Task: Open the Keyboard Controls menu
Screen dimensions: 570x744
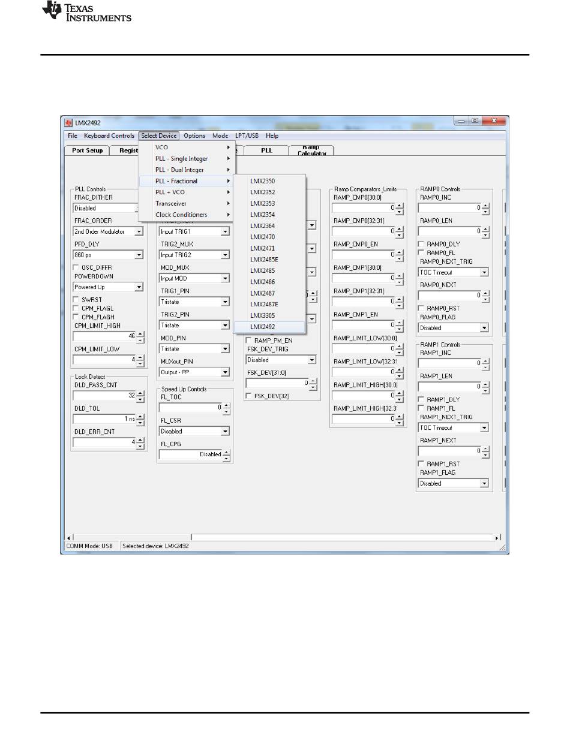Action: point(109,136)
